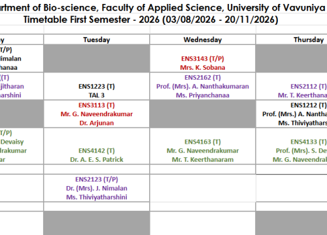The width and height of the screenshot is (327, 235).
Task: Select the gray empty Wednesday third-slot cell
Action: pyautogui.click(x=203, y=114)
